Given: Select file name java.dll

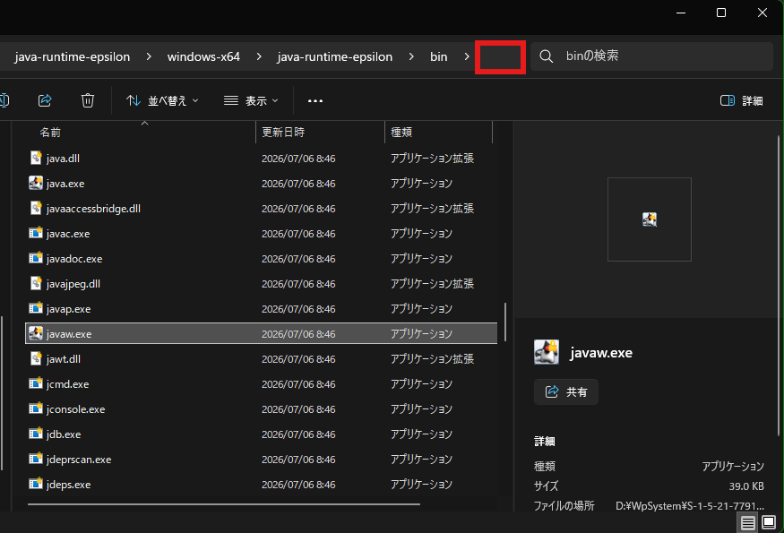Looking at the screenshot, I should [x=63, y=158].
